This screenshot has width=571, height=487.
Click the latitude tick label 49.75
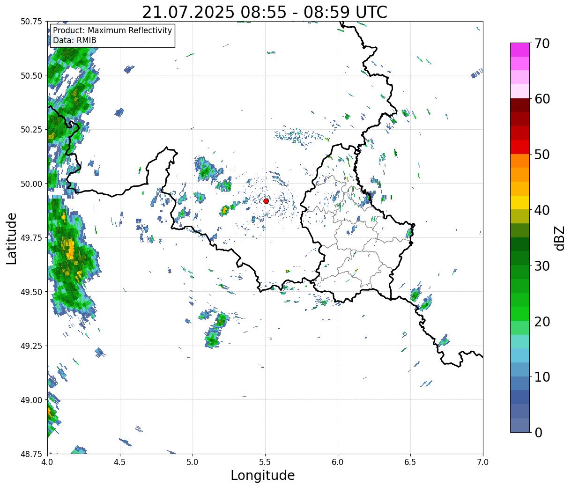31,238
